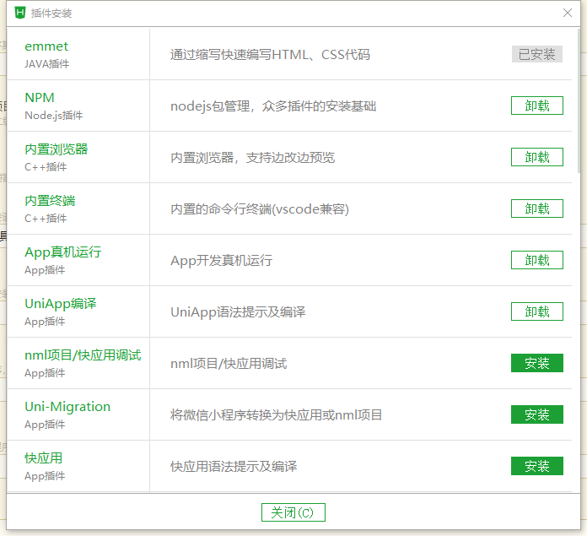The width and height of the screenshot is (587, 536).
Task: Select the description 'App开发真机运行'
Action: [222, 261]
